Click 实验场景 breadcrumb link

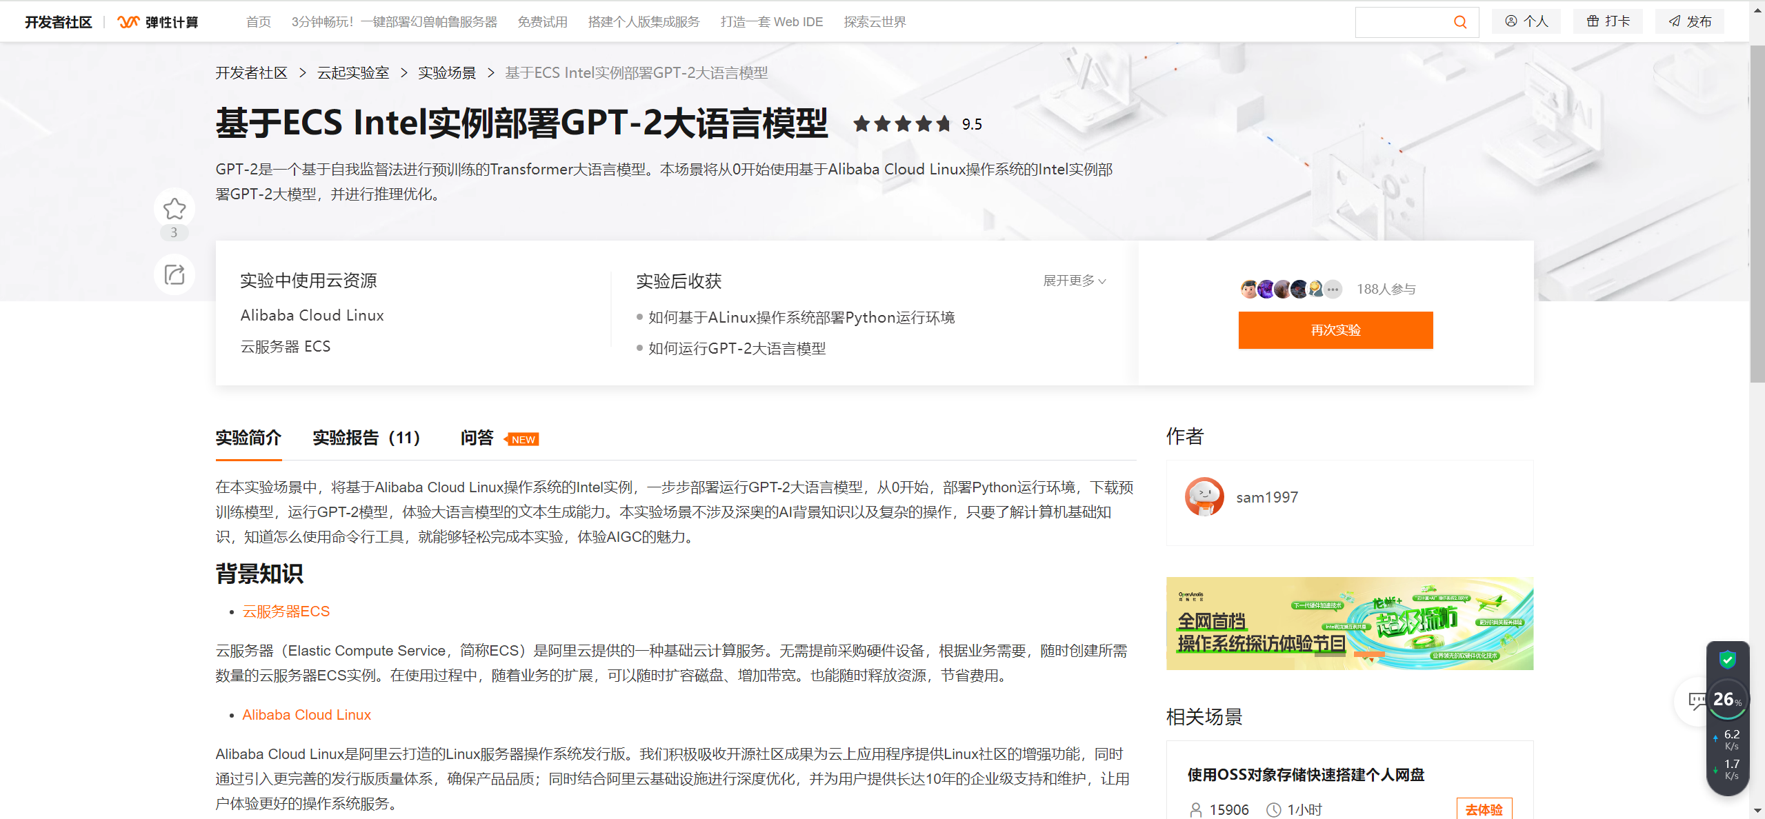point(447,73)
